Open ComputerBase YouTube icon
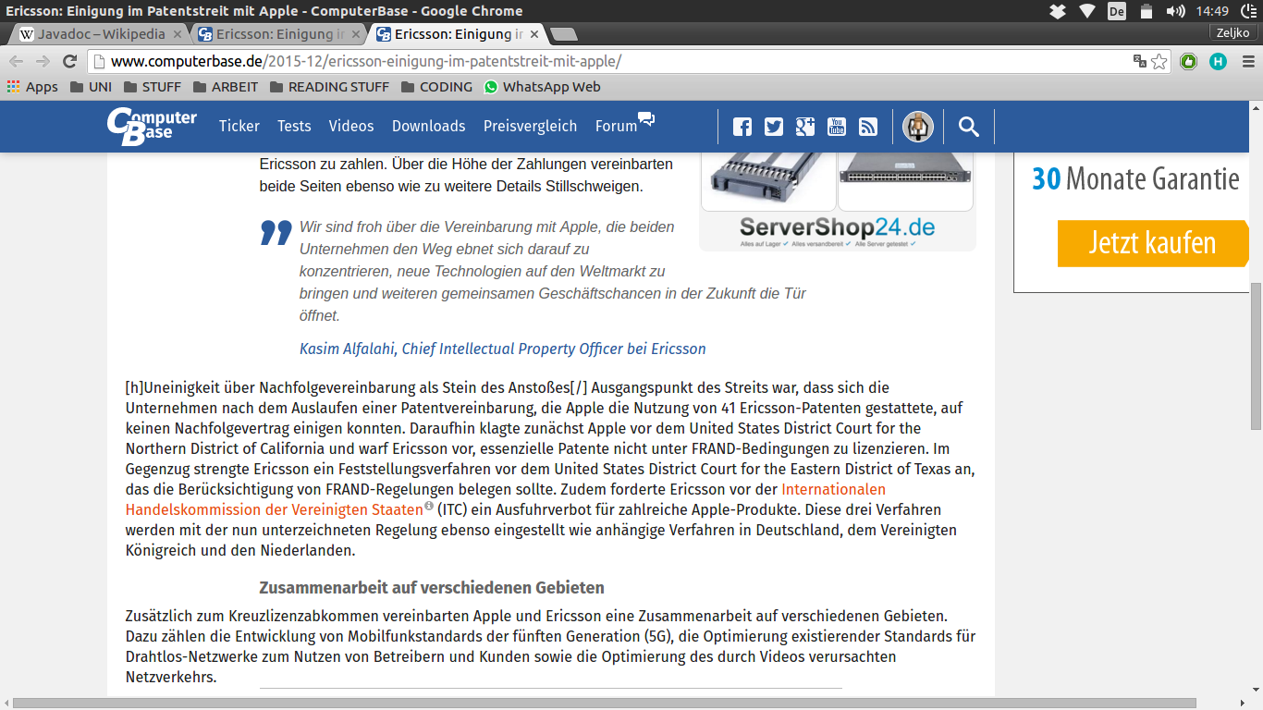This screenshot has width=1263, height=710. [837, 127]
